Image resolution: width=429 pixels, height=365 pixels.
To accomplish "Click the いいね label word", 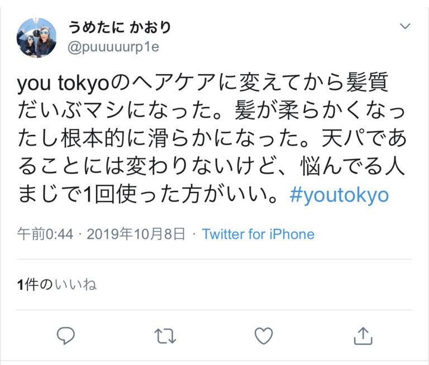I will pyautogui.click(x=76, y=285).
